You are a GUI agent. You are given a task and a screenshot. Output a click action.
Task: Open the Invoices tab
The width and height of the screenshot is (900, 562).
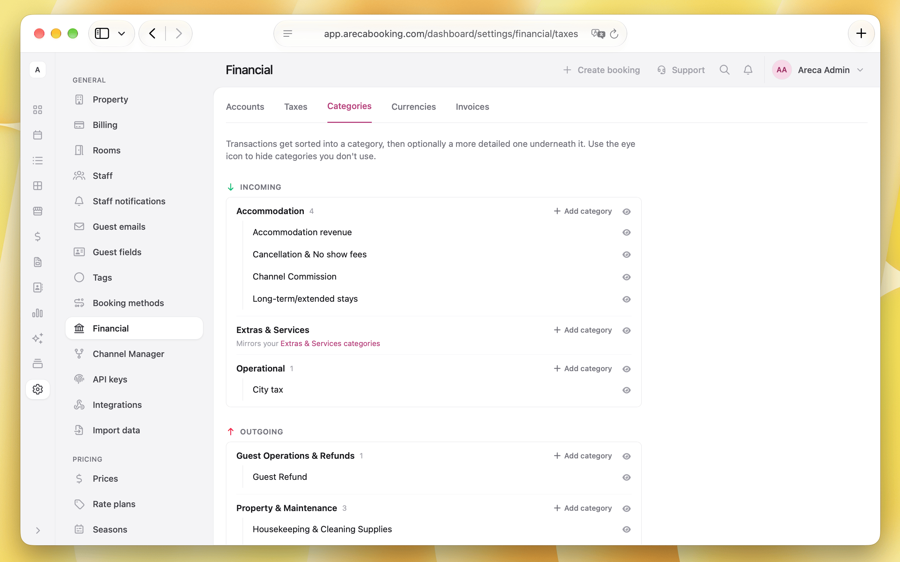pyautogui.click(x=472, y=107)
